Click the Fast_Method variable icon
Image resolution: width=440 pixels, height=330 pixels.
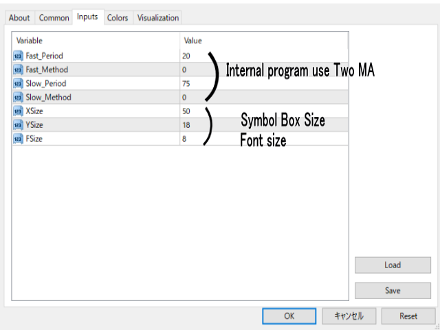click(18, 69)
